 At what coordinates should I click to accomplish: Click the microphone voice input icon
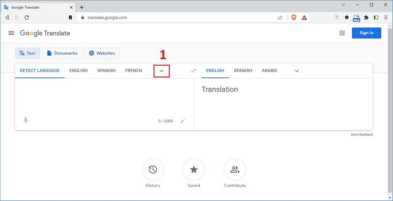(x=26, y=120)
